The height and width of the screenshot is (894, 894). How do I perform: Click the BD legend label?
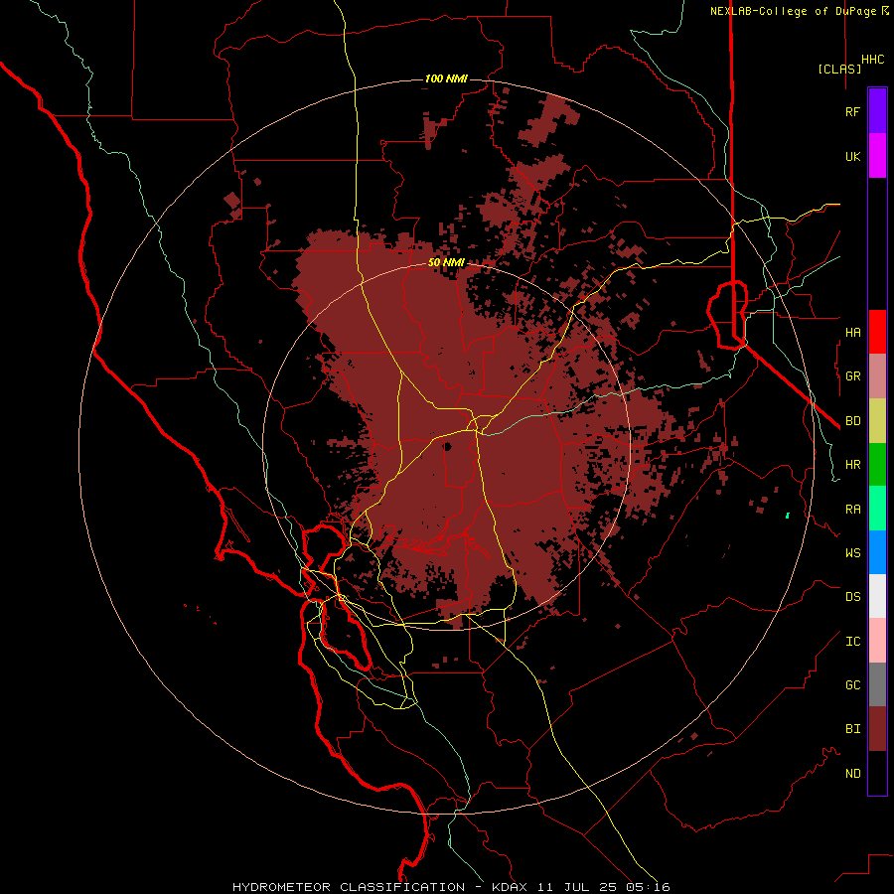coord(852,421)
